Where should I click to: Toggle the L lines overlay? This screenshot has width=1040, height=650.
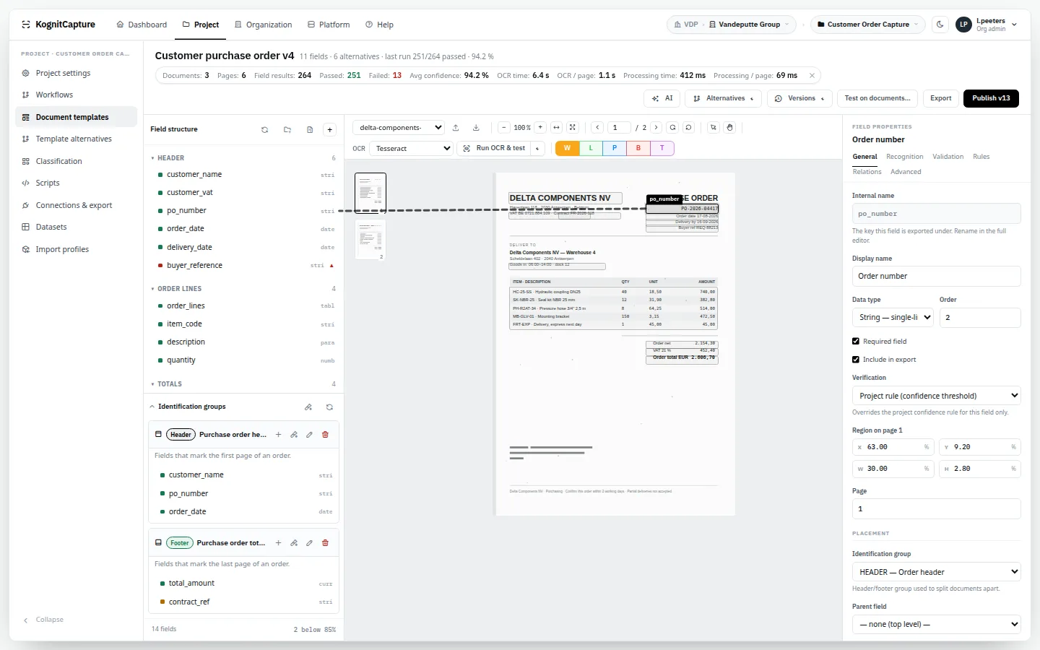click(591, 148)
